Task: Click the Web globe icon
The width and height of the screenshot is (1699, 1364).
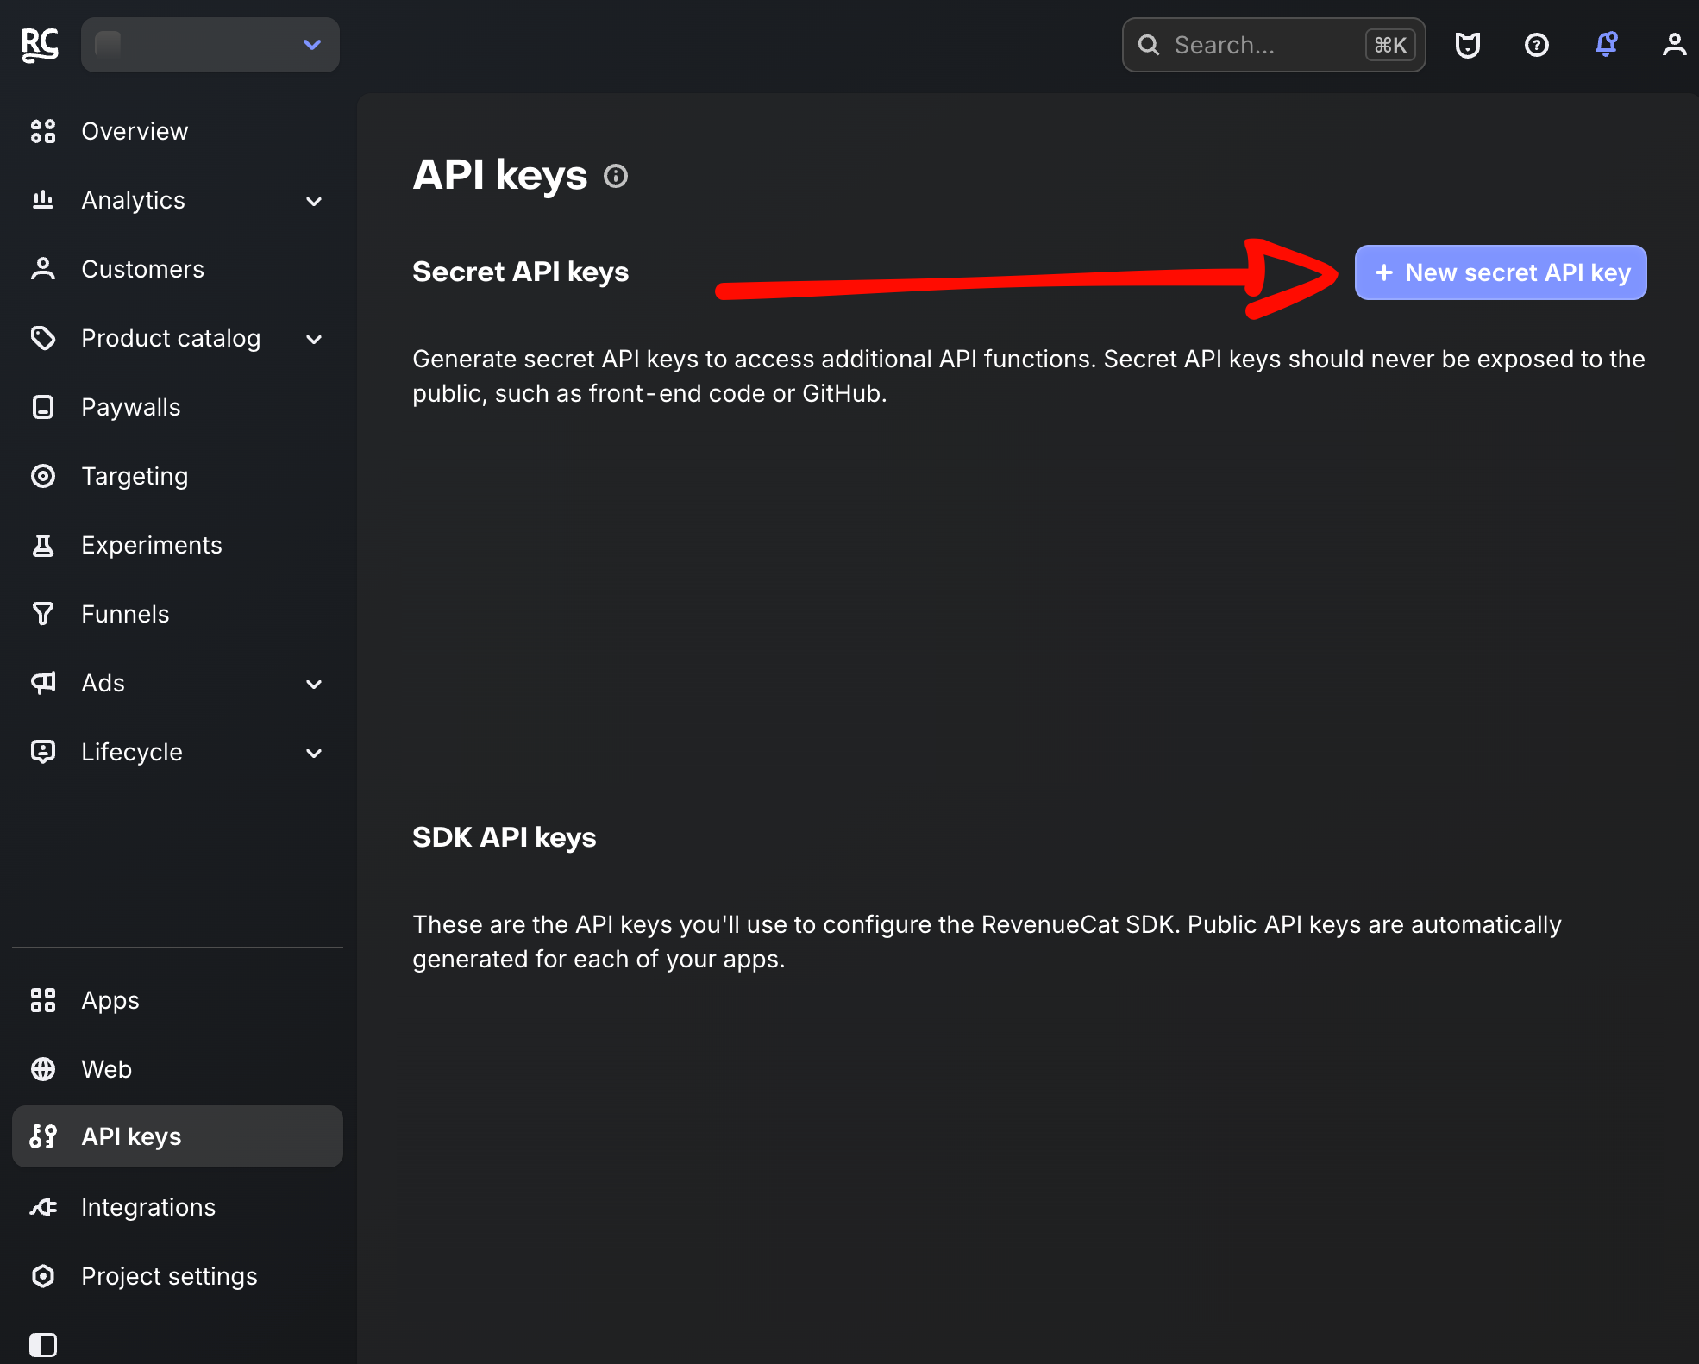Action: tap(43, 1069)
